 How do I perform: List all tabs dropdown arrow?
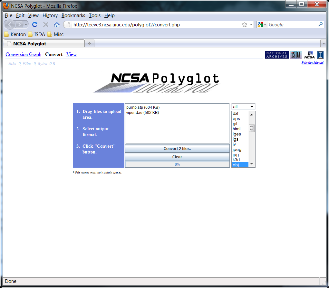point(323,44)
